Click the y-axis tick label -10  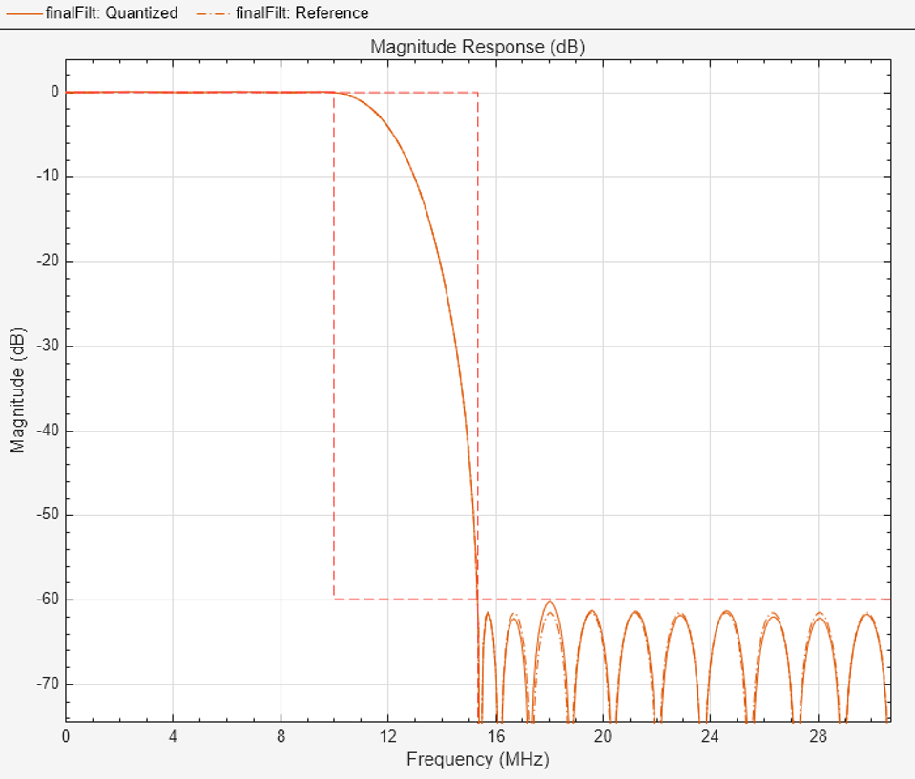point(48,176)
